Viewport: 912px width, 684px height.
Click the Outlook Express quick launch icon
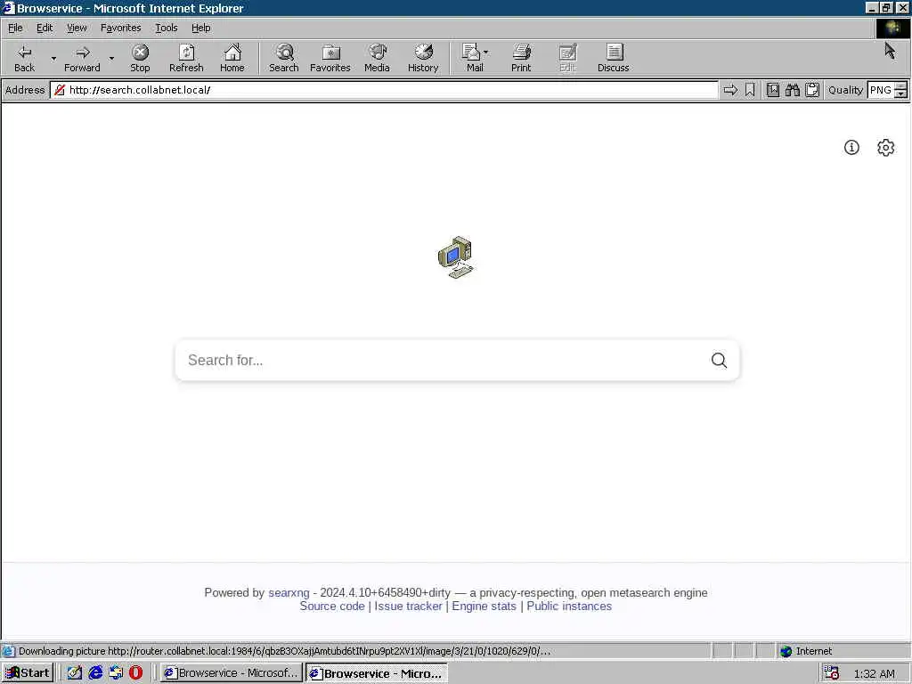click(116, 673)
